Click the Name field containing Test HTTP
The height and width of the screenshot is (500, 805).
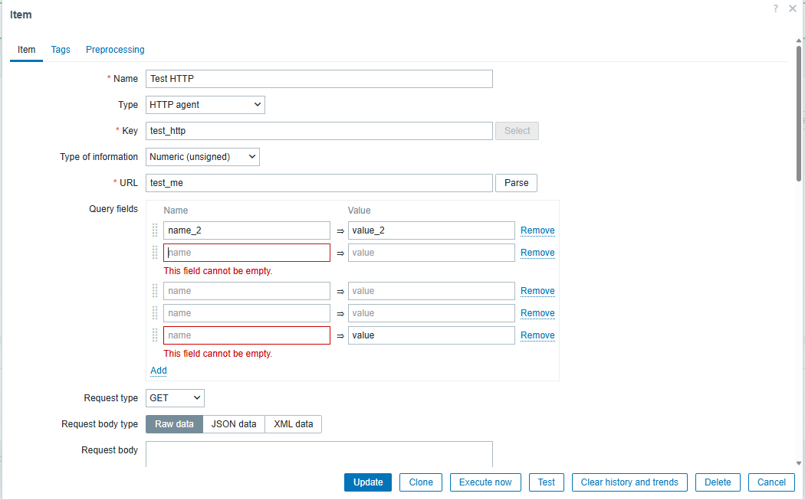318,79
